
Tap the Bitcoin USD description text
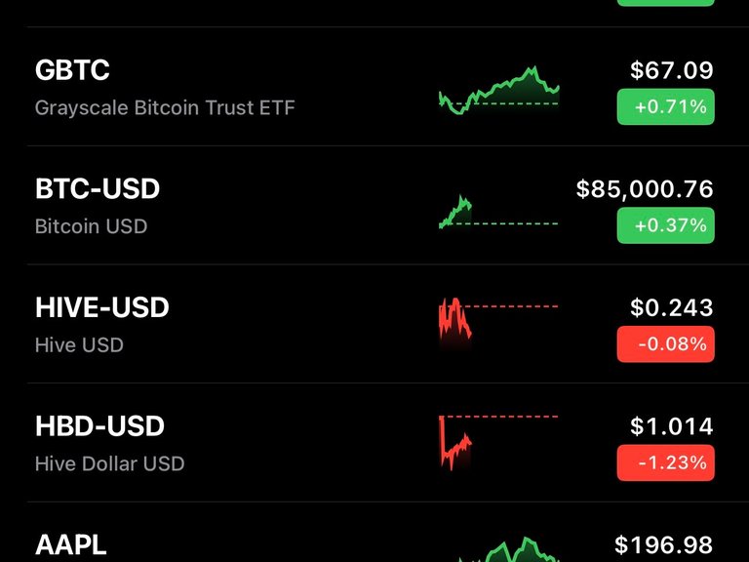pyautogui.click(x=92, y=226)
